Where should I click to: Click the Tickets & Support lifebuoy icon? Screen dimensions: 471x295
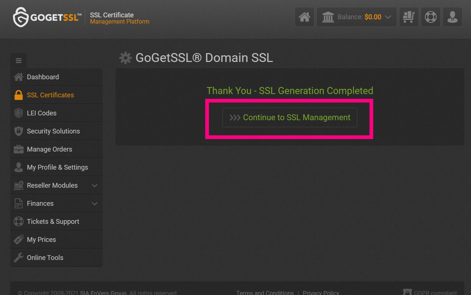tap(18, 222)
